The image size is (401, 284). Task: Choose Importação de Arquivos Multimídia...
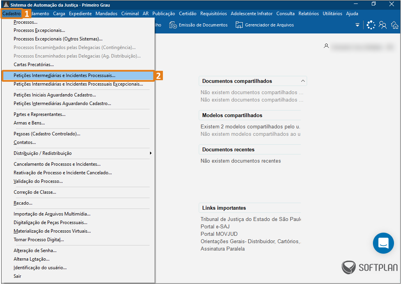click(78, 214)
